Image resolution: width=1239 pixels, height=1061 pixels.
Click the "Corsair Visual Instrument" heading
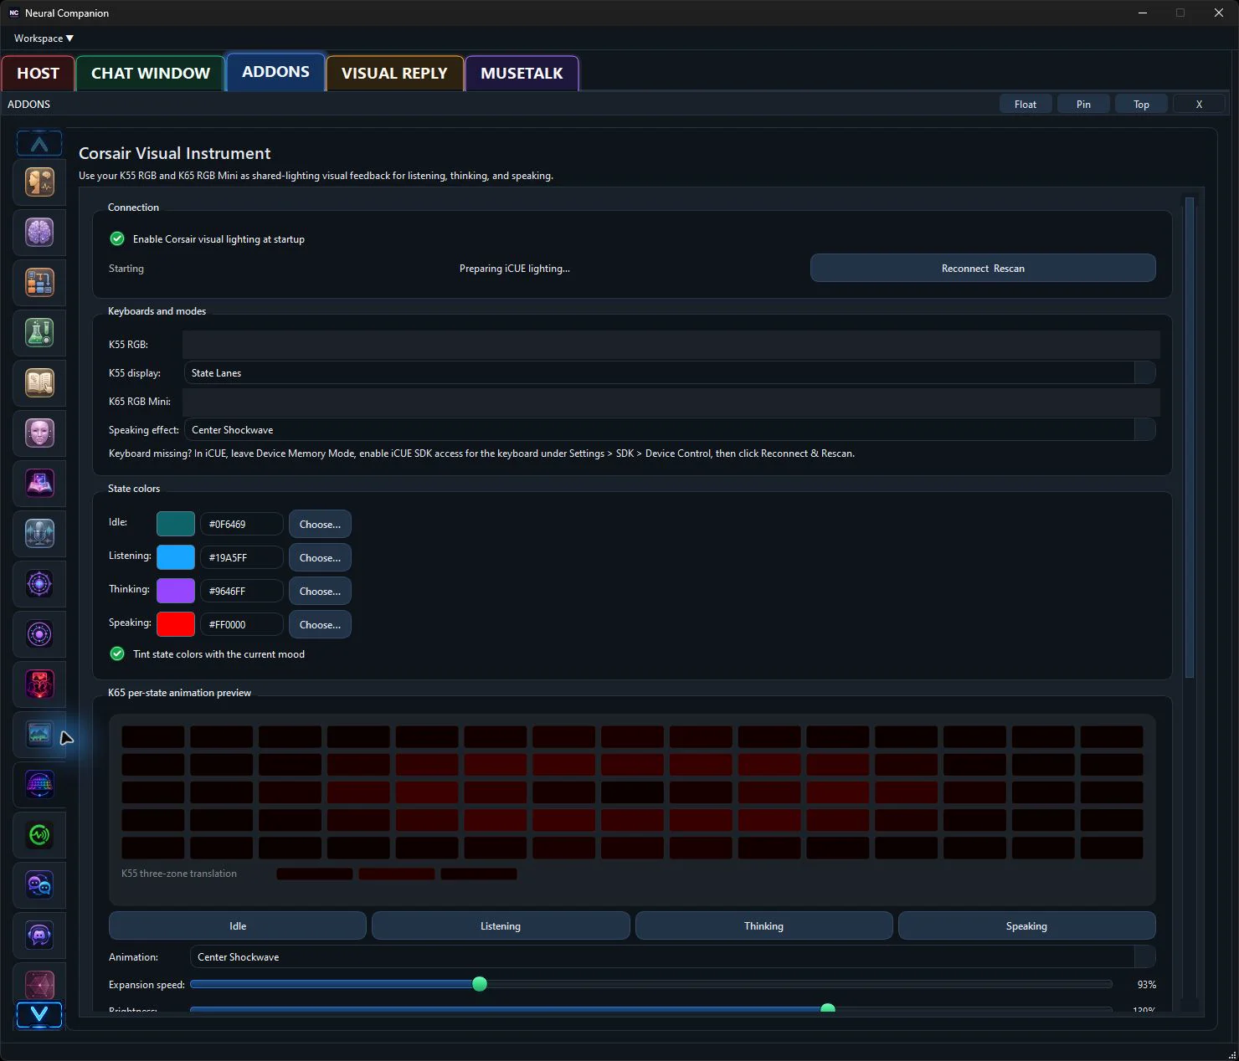pyautogui.click(x=174, y=153)
